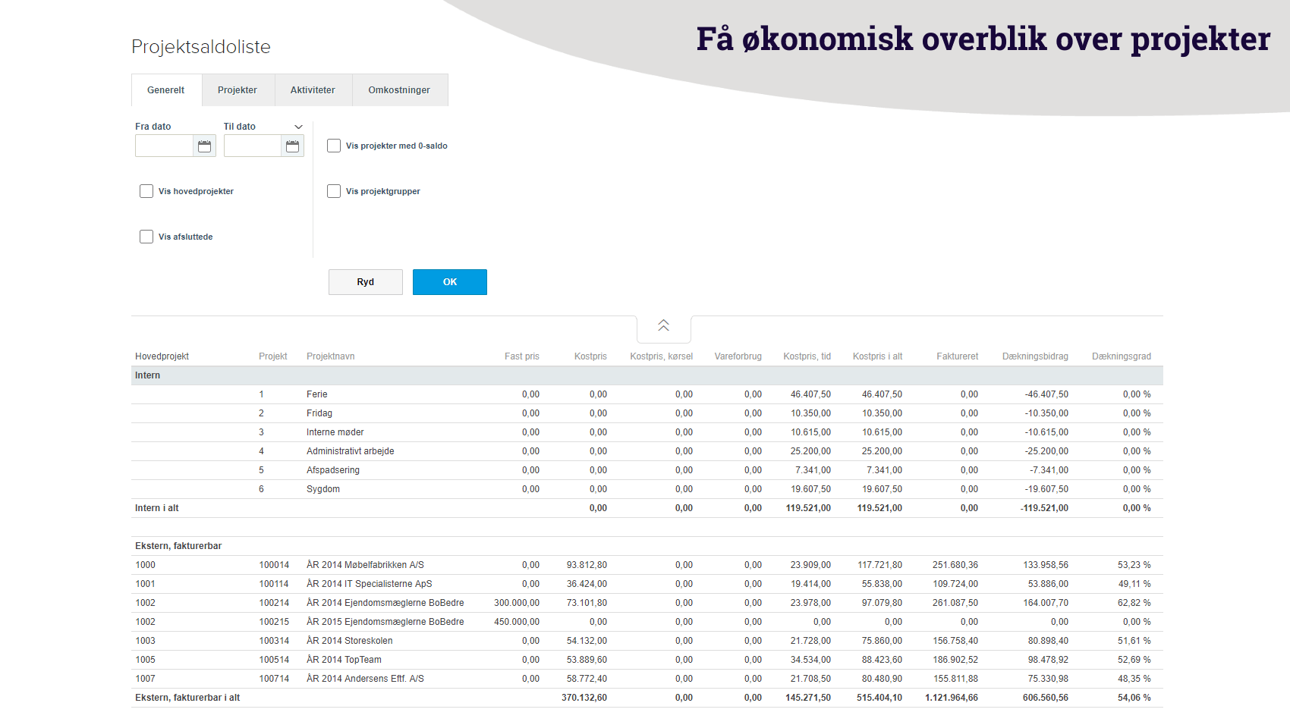Focus the Til dato text field

coord(252,146)
